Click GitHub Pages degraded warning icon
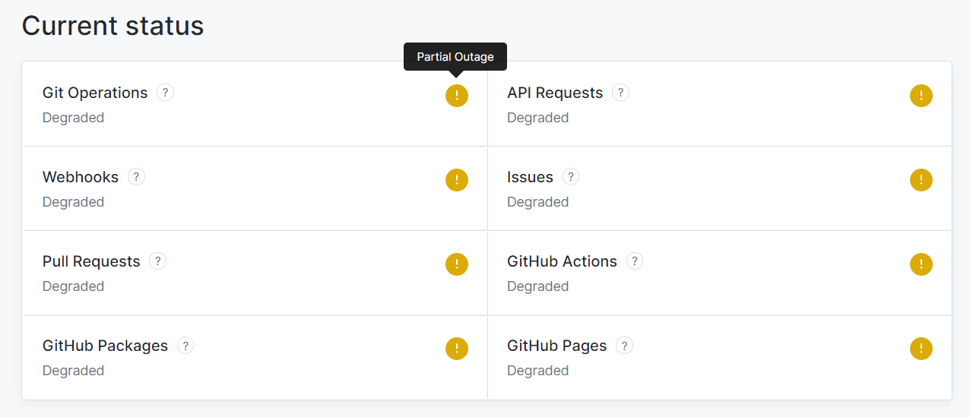This screenshot has width=970, height=417. pos(921,349)
